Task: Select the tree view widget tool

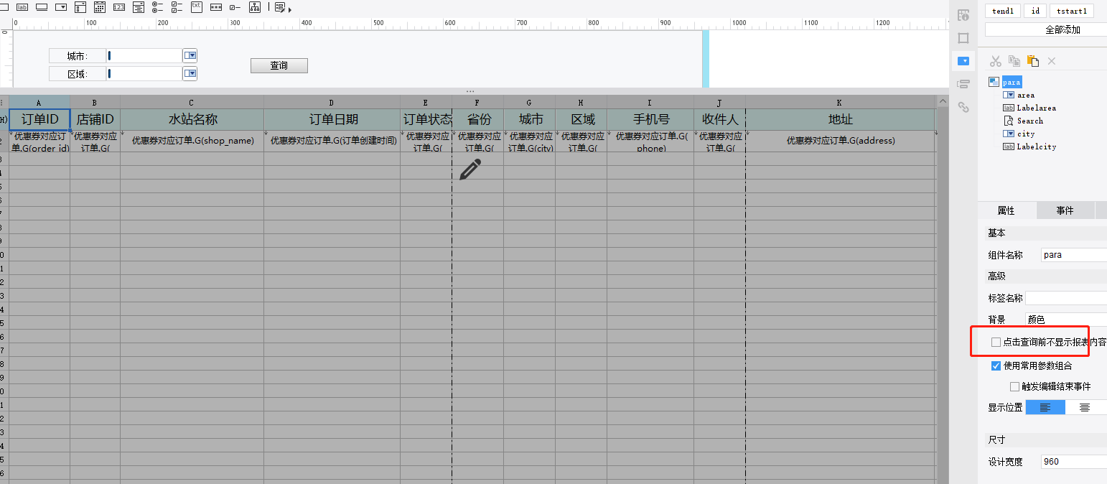Action: tap(254, 7)
